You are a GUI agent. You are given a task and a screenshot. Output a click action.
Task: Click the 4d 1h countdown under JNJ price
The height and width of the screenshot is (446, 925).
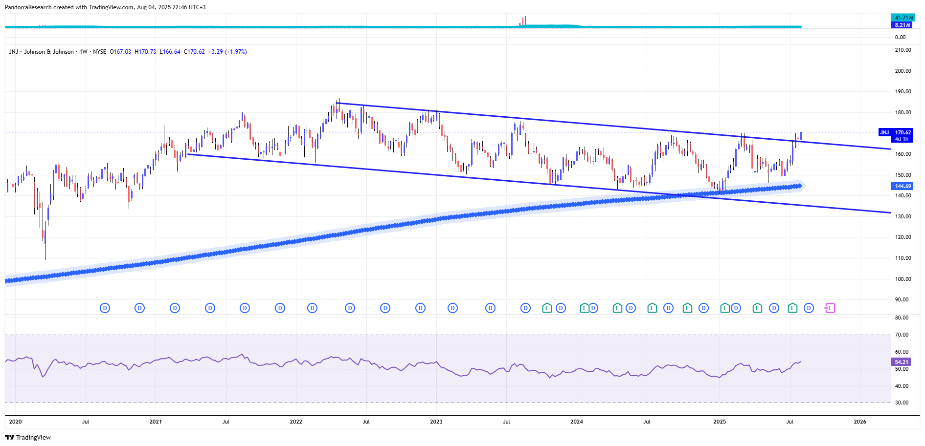click(x=902, y=139)
